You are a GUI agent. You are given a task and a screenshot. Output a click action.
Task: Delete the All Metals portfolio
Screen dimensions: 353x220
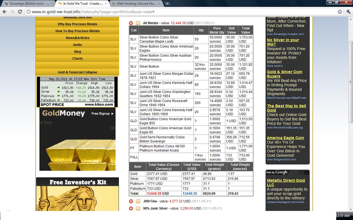(x=131, y=23)
